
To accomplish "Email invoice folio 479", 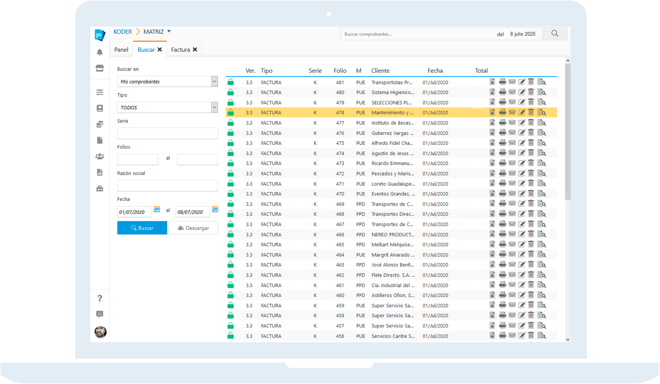I will click(512, 102).
